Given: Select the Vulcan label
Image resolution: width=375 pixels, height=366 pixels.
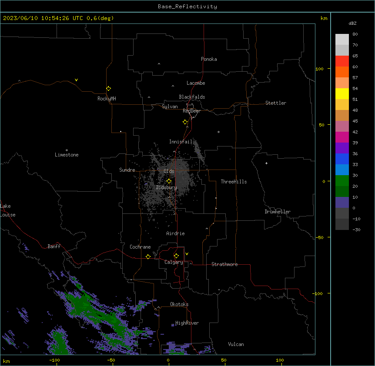Looking at the screenshot, I should (236, 344).
